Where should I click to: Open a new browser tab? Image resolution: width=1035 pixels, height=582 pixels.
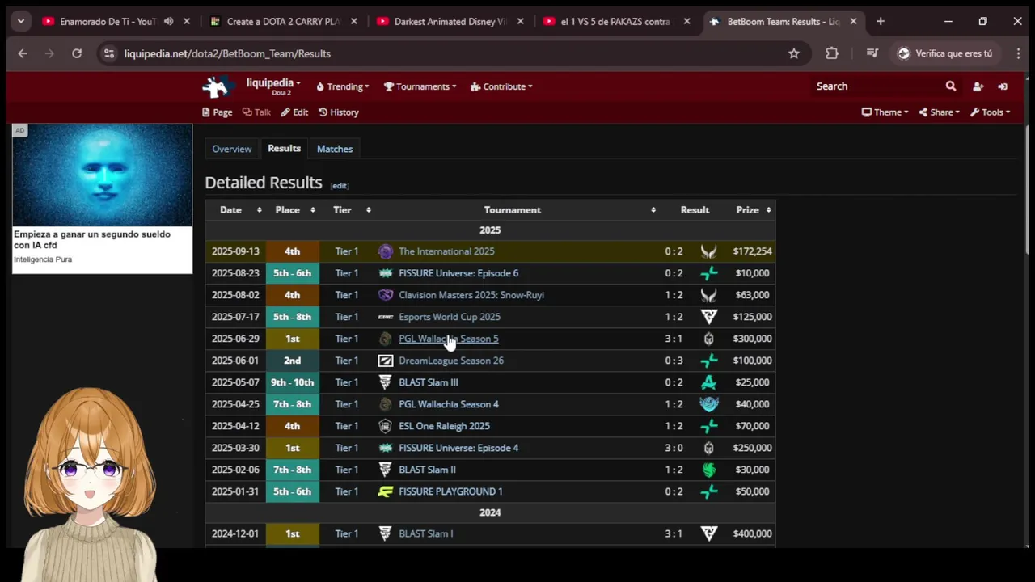tap(881, 22)
